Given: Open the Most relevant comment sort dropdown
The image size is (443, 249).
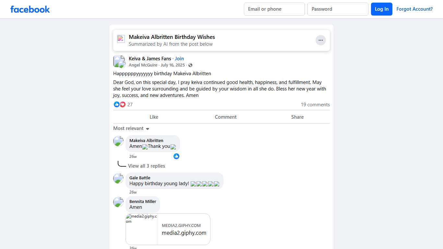Looking at the screenshot, I should [x=131, y=128].
